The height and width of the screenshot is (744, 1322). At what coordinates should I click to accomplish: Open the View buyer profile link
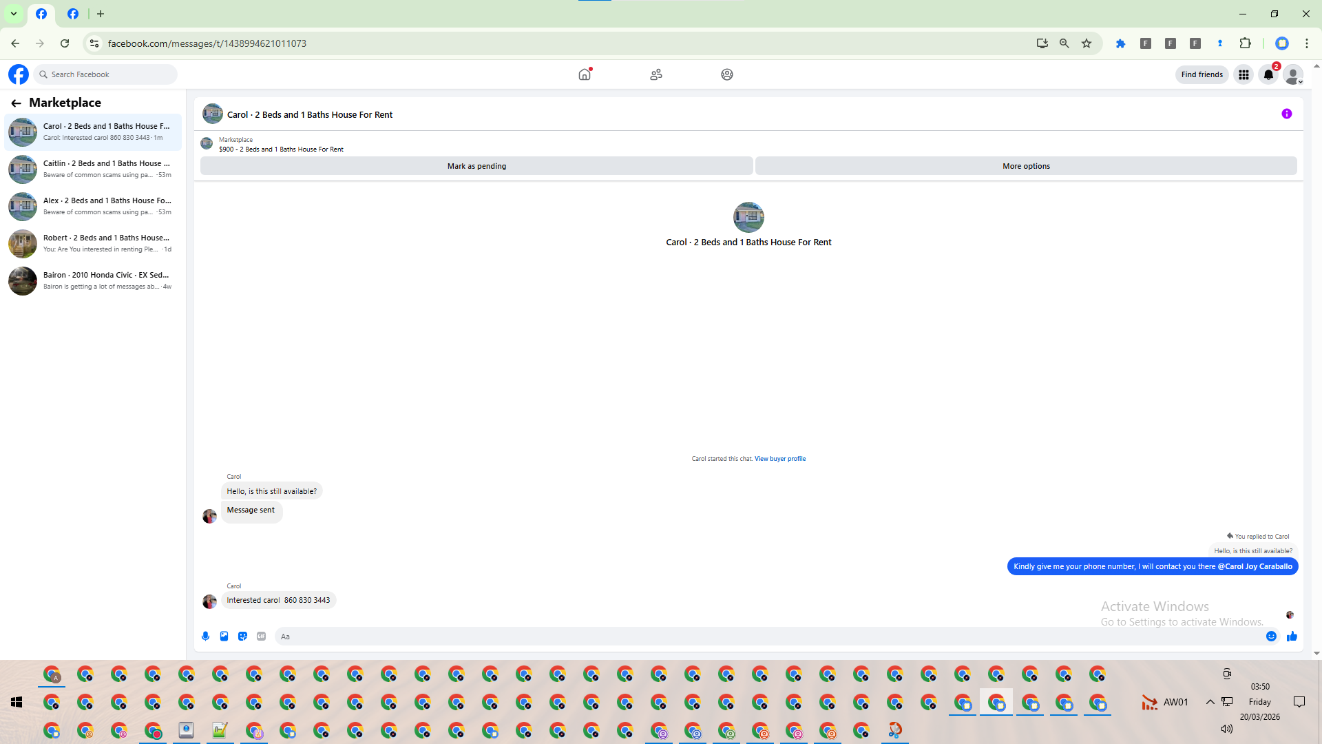(779, 459)
